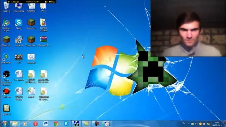Open Microsoft Word from the taskbar
Image resolution: width=226 pixels, height=127 pixels.
pos(46,124)
